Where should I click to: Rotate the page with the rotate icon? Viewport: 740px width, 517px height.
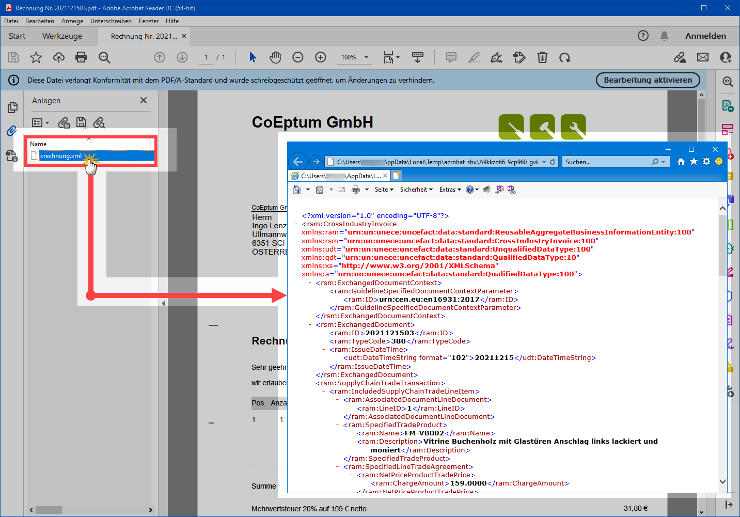[x=565, y=57]
